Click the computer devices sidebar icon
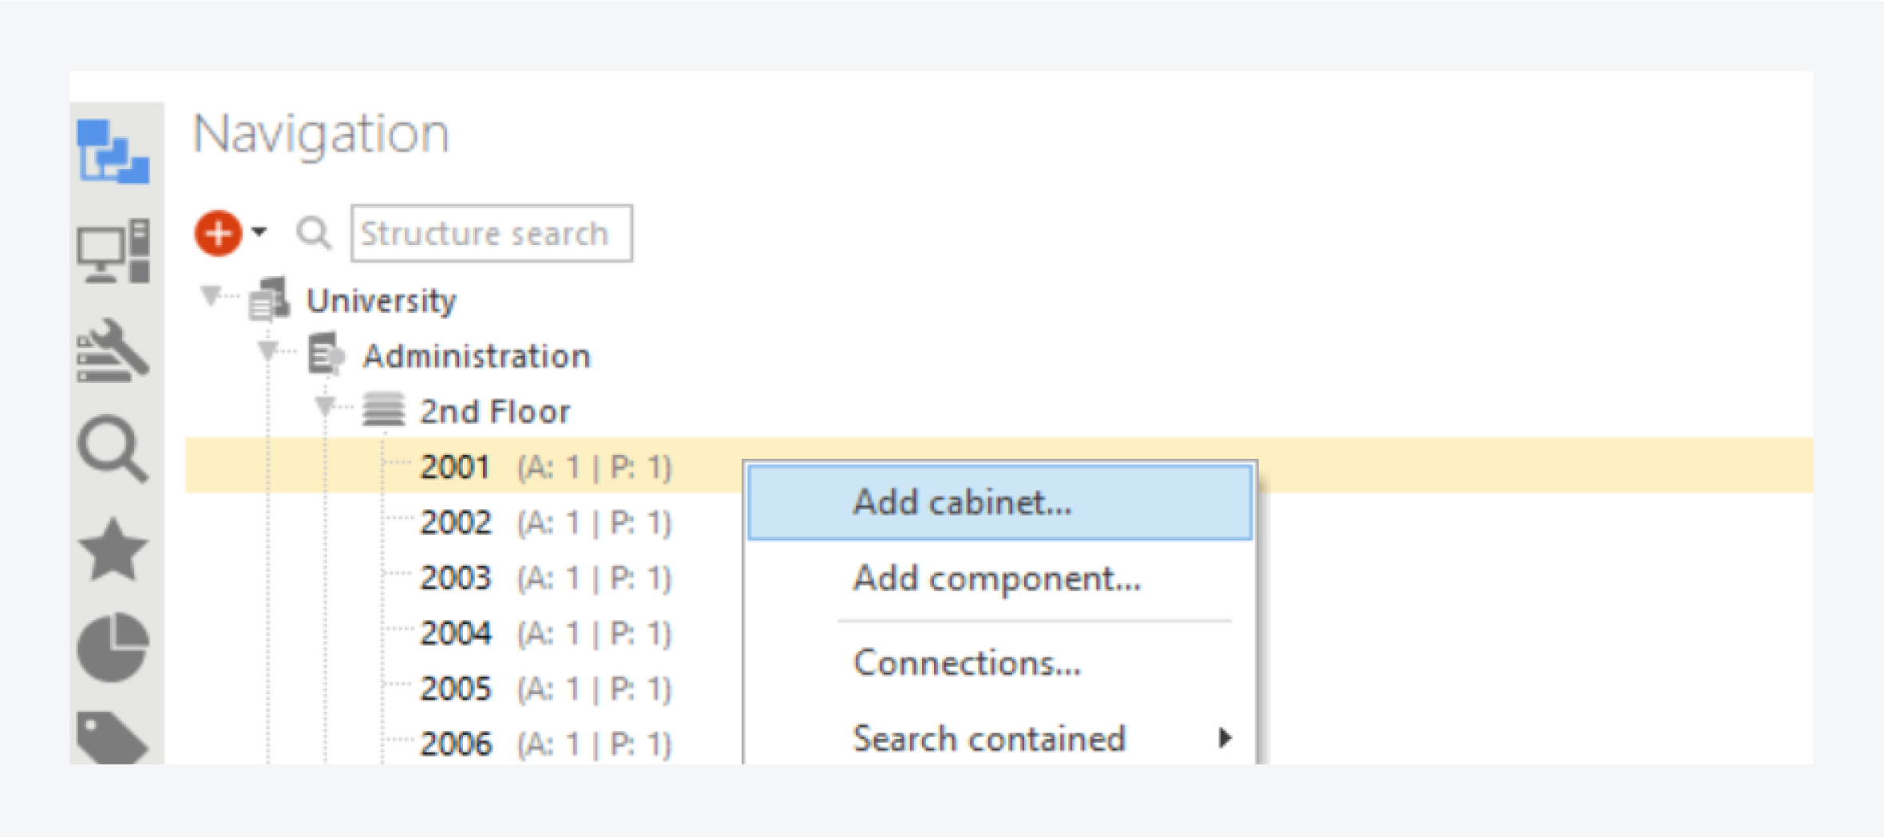 pyautogui.click(x=113, y=251)
